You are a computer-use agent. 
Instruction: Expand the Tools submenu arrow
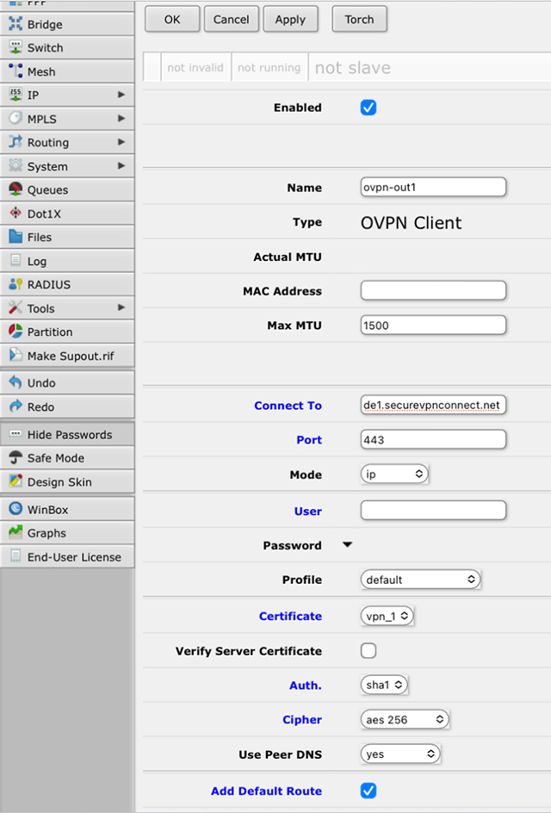pyautogui.click(x=121, y=307)
